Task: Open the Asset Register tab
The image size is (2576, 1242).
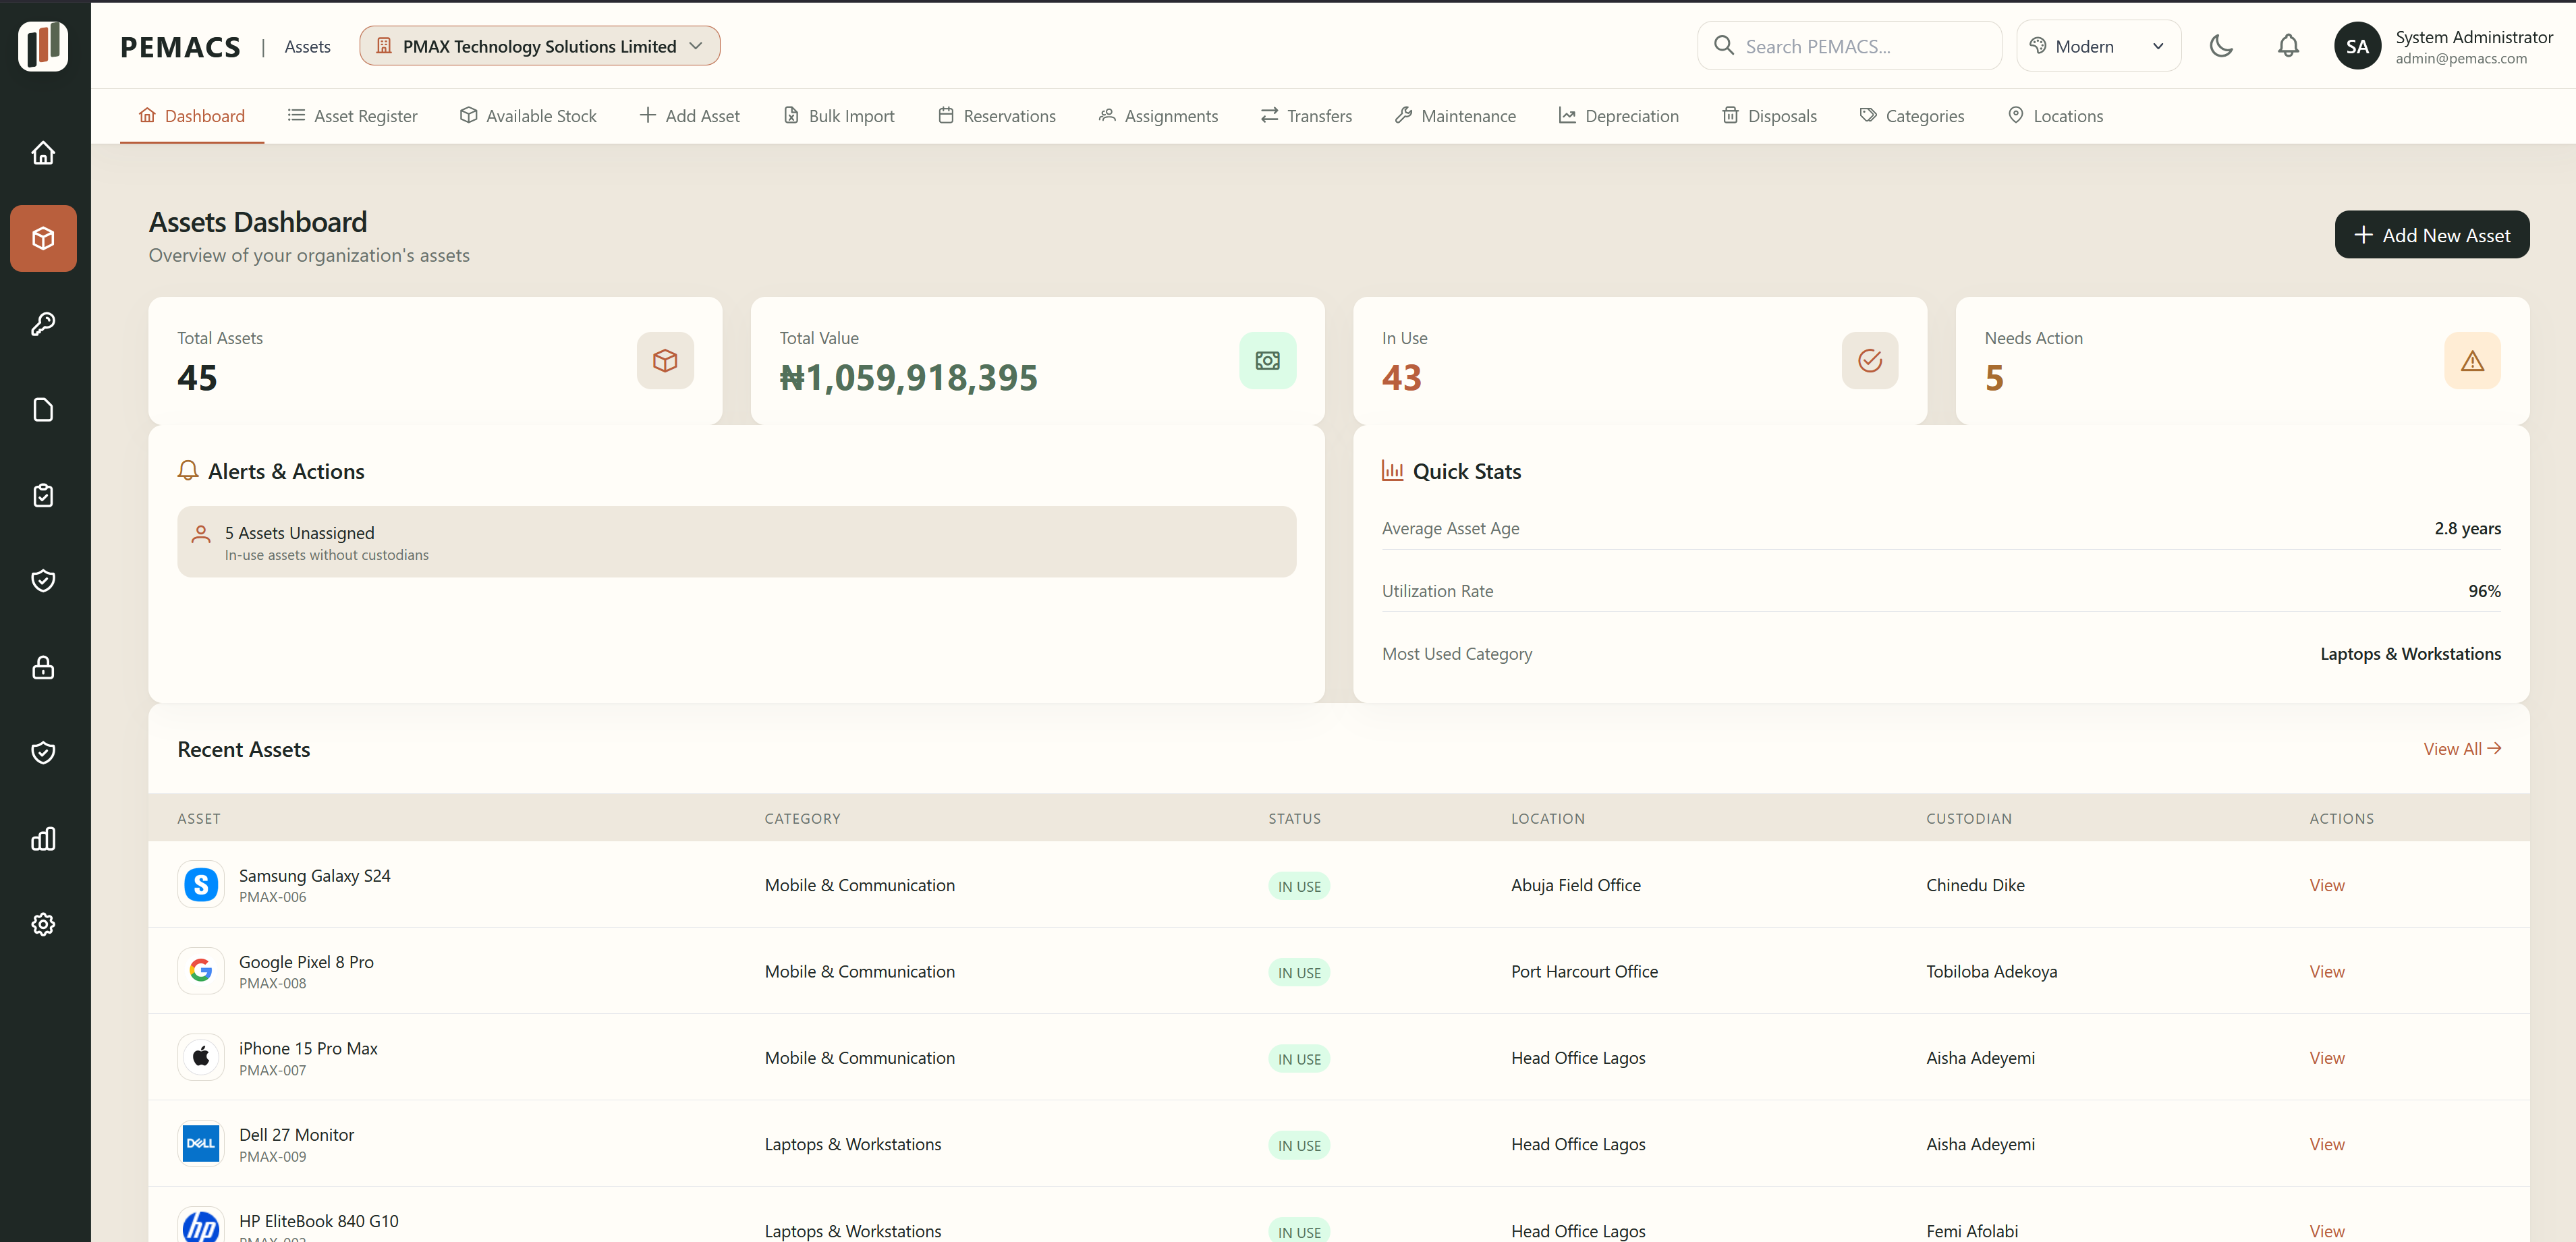Action: (352, 116)
